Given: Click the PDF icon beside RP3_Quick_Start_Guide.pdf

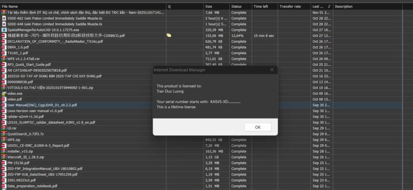Looking at the screenshot, I should pos(4,65).
